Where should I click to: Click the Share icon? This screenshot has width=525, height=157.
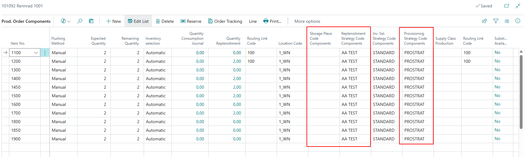click(484, 21)
